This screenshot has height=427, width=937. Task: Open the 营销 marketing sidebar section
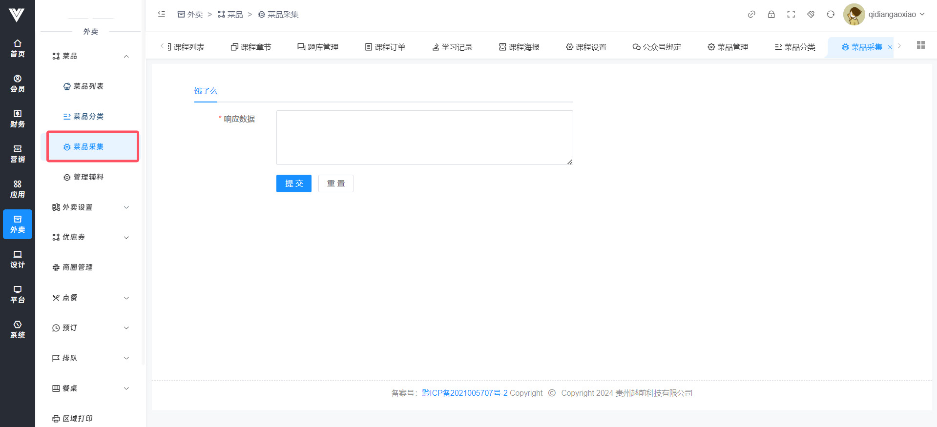(18, 154)
